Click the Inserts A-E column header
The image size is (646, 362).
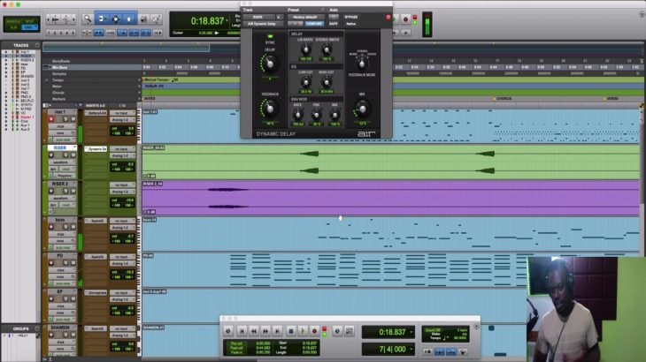coord(96,106)
